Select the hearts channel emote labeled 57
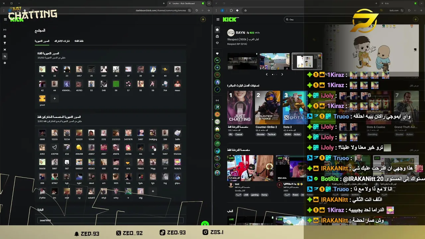The width and height of the screenshot is (425, 239). (x=128, y=84)
